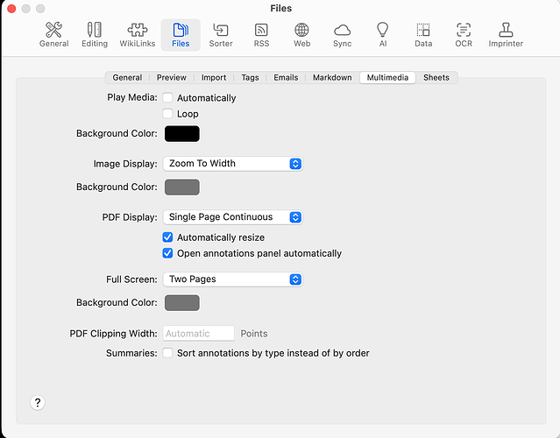Viewport: 560px width, 438px height.
Task: Open the Imprinter stamp settings
Action: [x=506, y=34]
